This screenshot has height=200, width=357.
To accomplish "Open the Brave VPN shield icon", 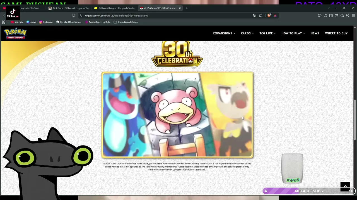I will click(348, 16).
